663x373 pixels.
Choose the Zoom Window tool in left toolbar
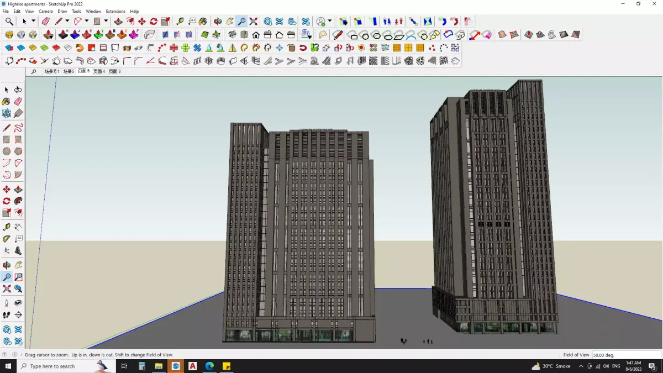pyautogui.click(x=18, y=277)
